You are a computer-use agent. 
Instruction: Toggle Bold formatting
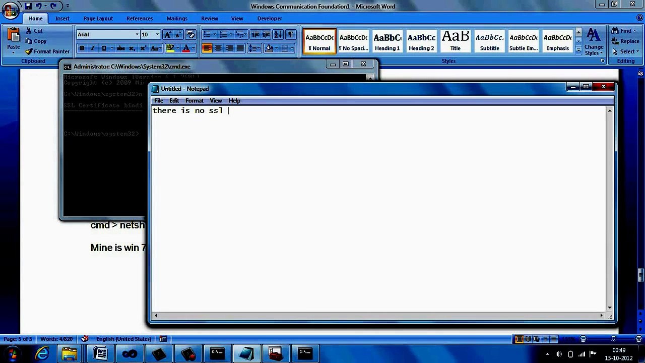click(82, 48)
